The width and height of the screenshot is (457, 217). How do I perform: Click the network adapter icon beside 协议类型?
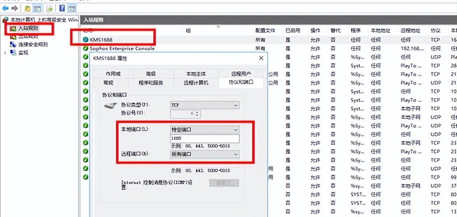(x=111, y=106)
